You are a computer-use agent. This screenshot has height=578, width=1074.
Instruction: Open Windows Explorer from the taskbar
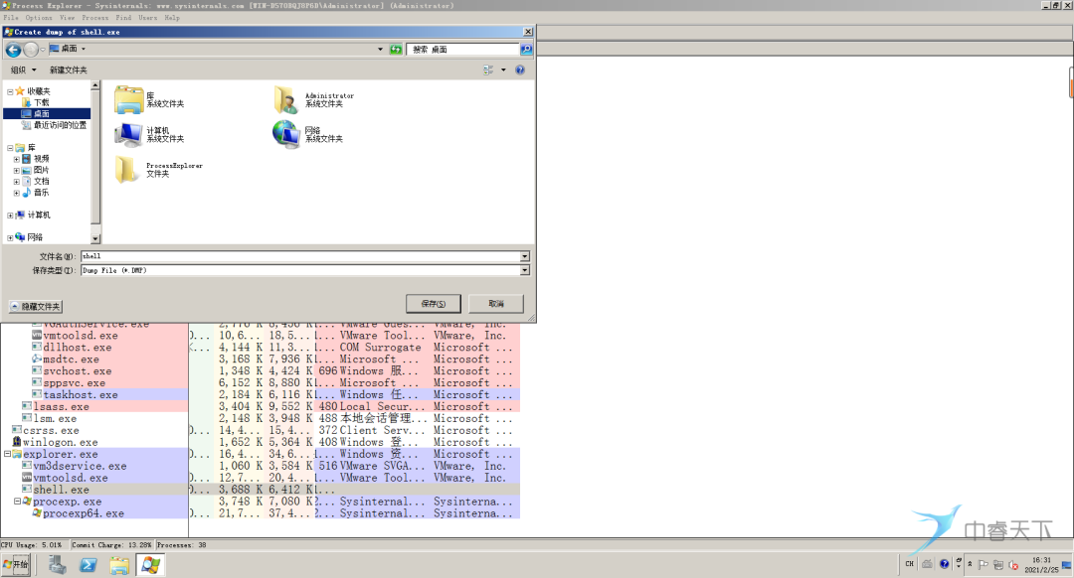coord(119,565)
